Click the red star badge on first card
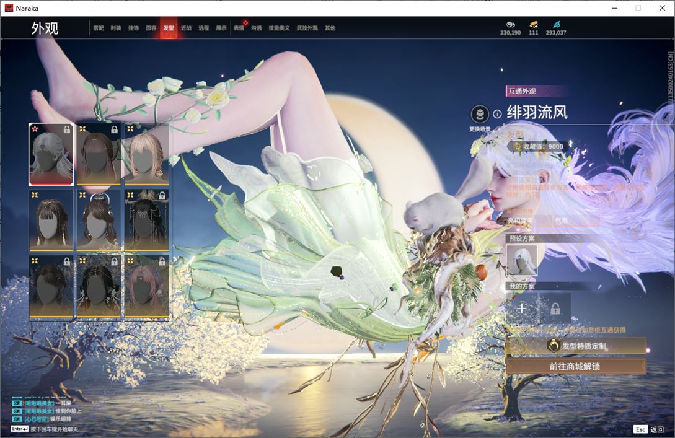Image resolution: width=675 pixels, height=438 pixels. pyautogui.click(x=35, y=129)
